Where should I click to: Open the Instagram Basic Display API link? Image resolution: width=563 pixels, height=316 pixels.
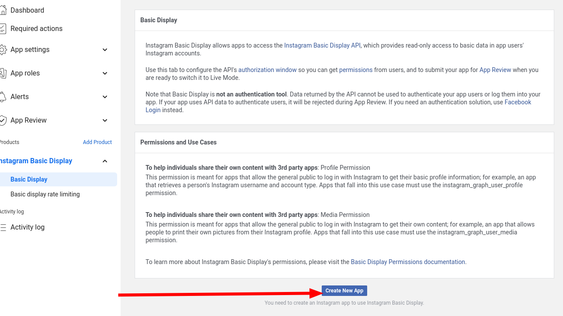[322, 45]
